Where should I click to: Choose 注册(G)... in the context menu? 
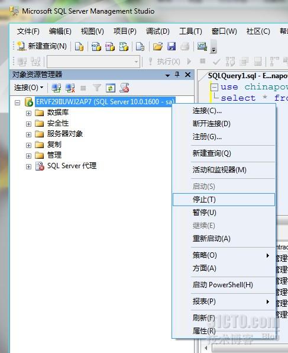pyautogui.click(x=224, y=137)
